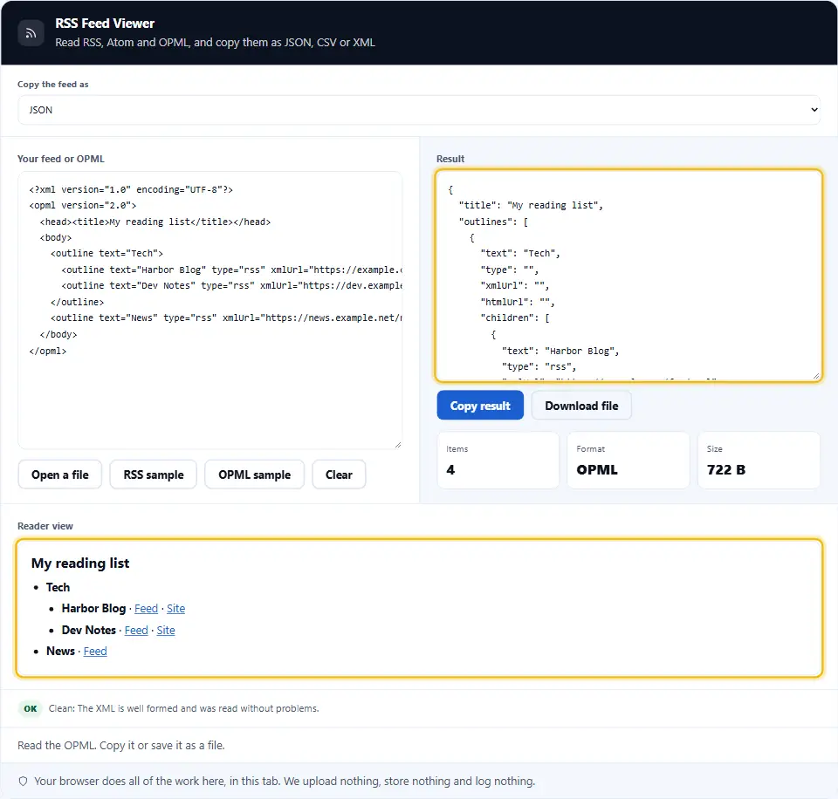Image resolution: width=838 pixels, height=799 pixels.
Task: Click the RSS feed logo icon
Action: coord(31,33)
